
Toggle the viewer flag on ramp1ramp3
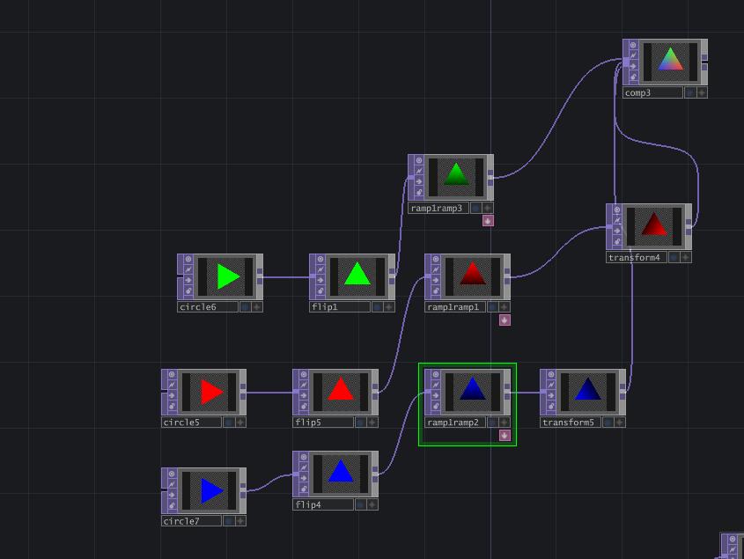(x=419, y=160)
